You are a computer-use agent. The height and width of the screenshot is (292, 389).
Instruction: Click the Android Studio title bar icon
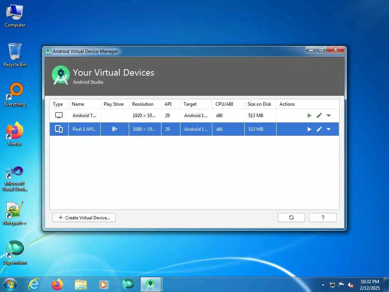[x=48, y=51]
